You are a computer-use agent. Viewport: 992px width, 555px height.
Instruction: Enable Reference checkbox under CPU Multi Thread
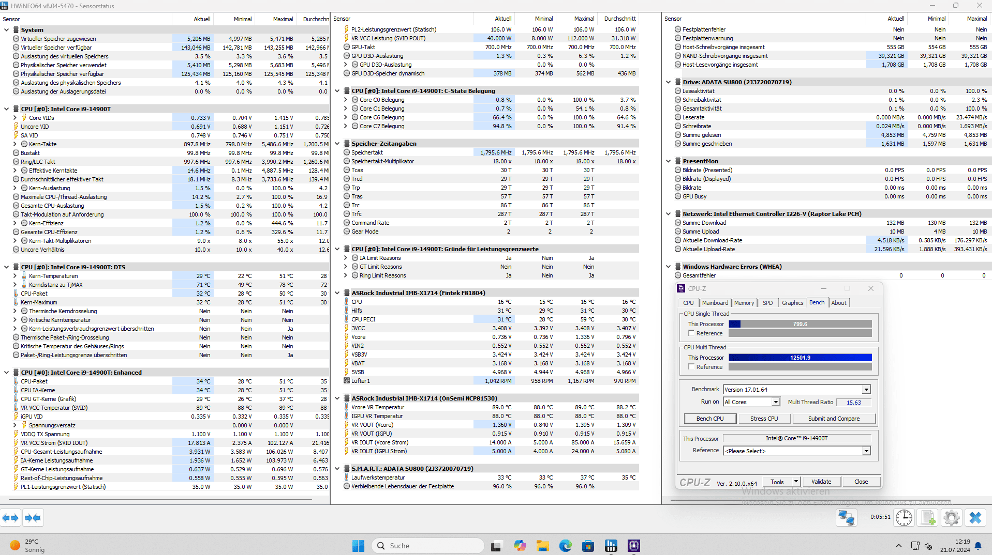(x=691, y=367)
